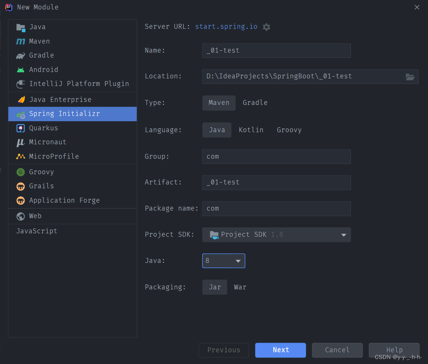This screenshot has height=364, width=428.
Task: Select Groovy in module type list
Action: tap(72, 172)
